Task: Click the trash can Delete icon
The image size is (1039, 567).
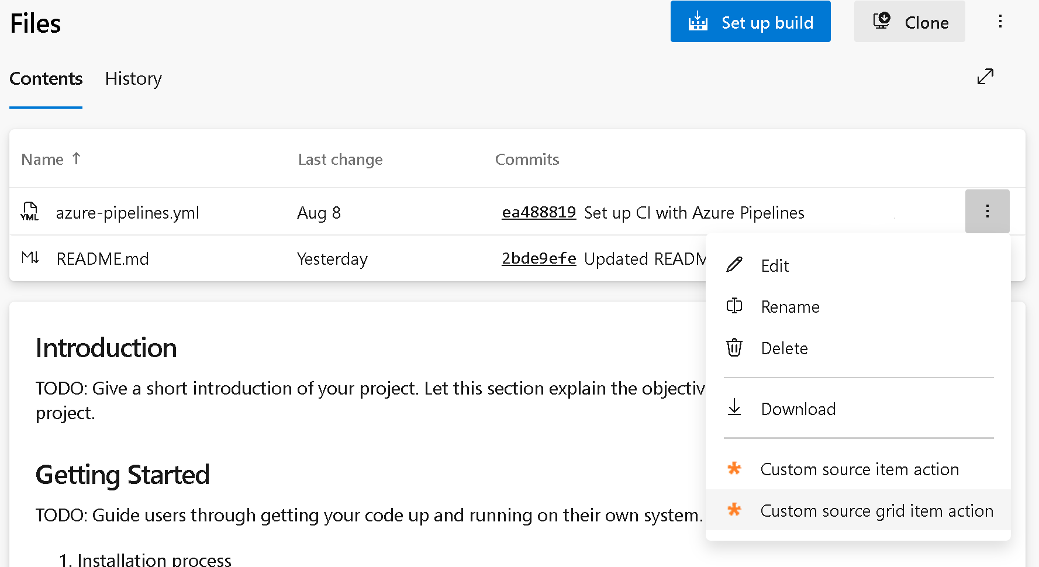Action: coord(734,348)
